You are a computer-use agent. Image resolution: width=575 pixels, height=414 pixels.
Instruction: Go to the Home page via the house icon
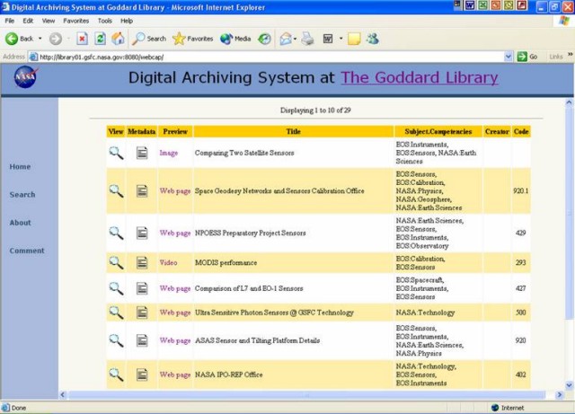(118, 39)
